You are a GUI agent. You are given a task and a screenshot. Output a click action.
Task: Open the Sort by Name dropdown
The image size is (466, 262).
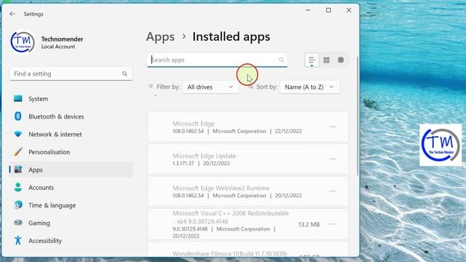[309, 87]
